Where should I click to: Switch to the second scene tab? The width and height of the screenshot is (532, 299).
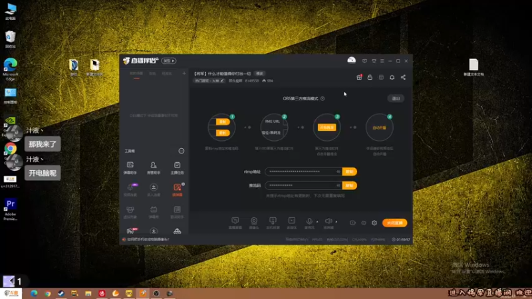click(x=153, y=74)
